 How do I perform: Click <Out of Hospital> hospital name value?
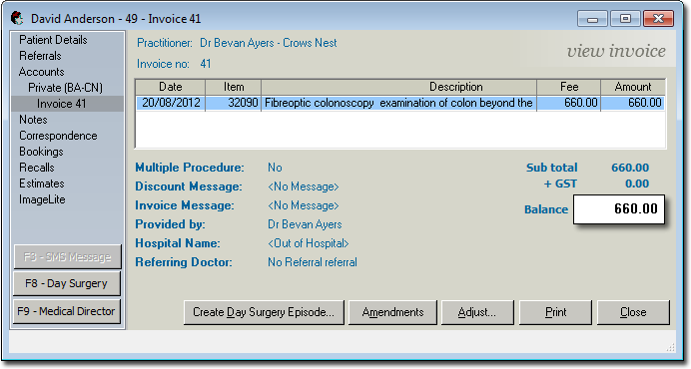click(x=308, y=243)
